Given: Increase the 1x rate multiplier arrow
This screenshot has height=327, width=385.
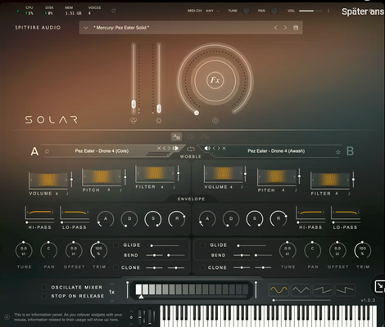Looking at the screenshot, I should (112, 284).
